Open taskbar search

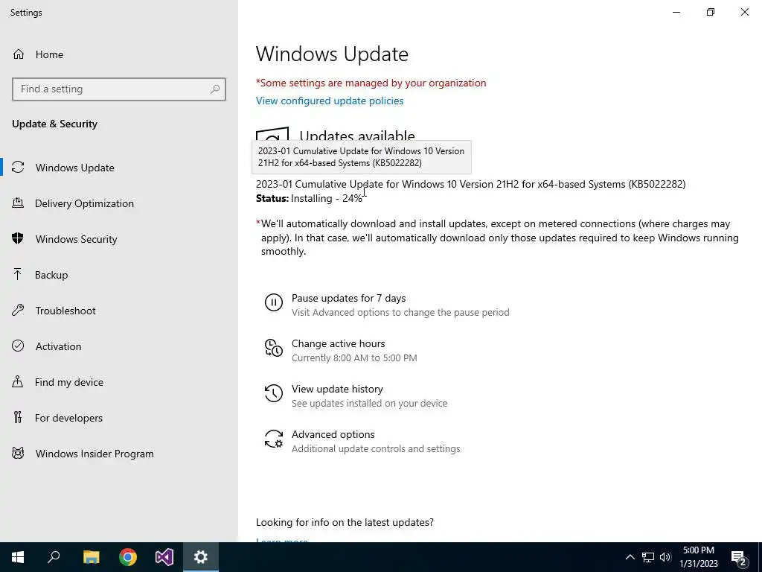click(54, 557)
